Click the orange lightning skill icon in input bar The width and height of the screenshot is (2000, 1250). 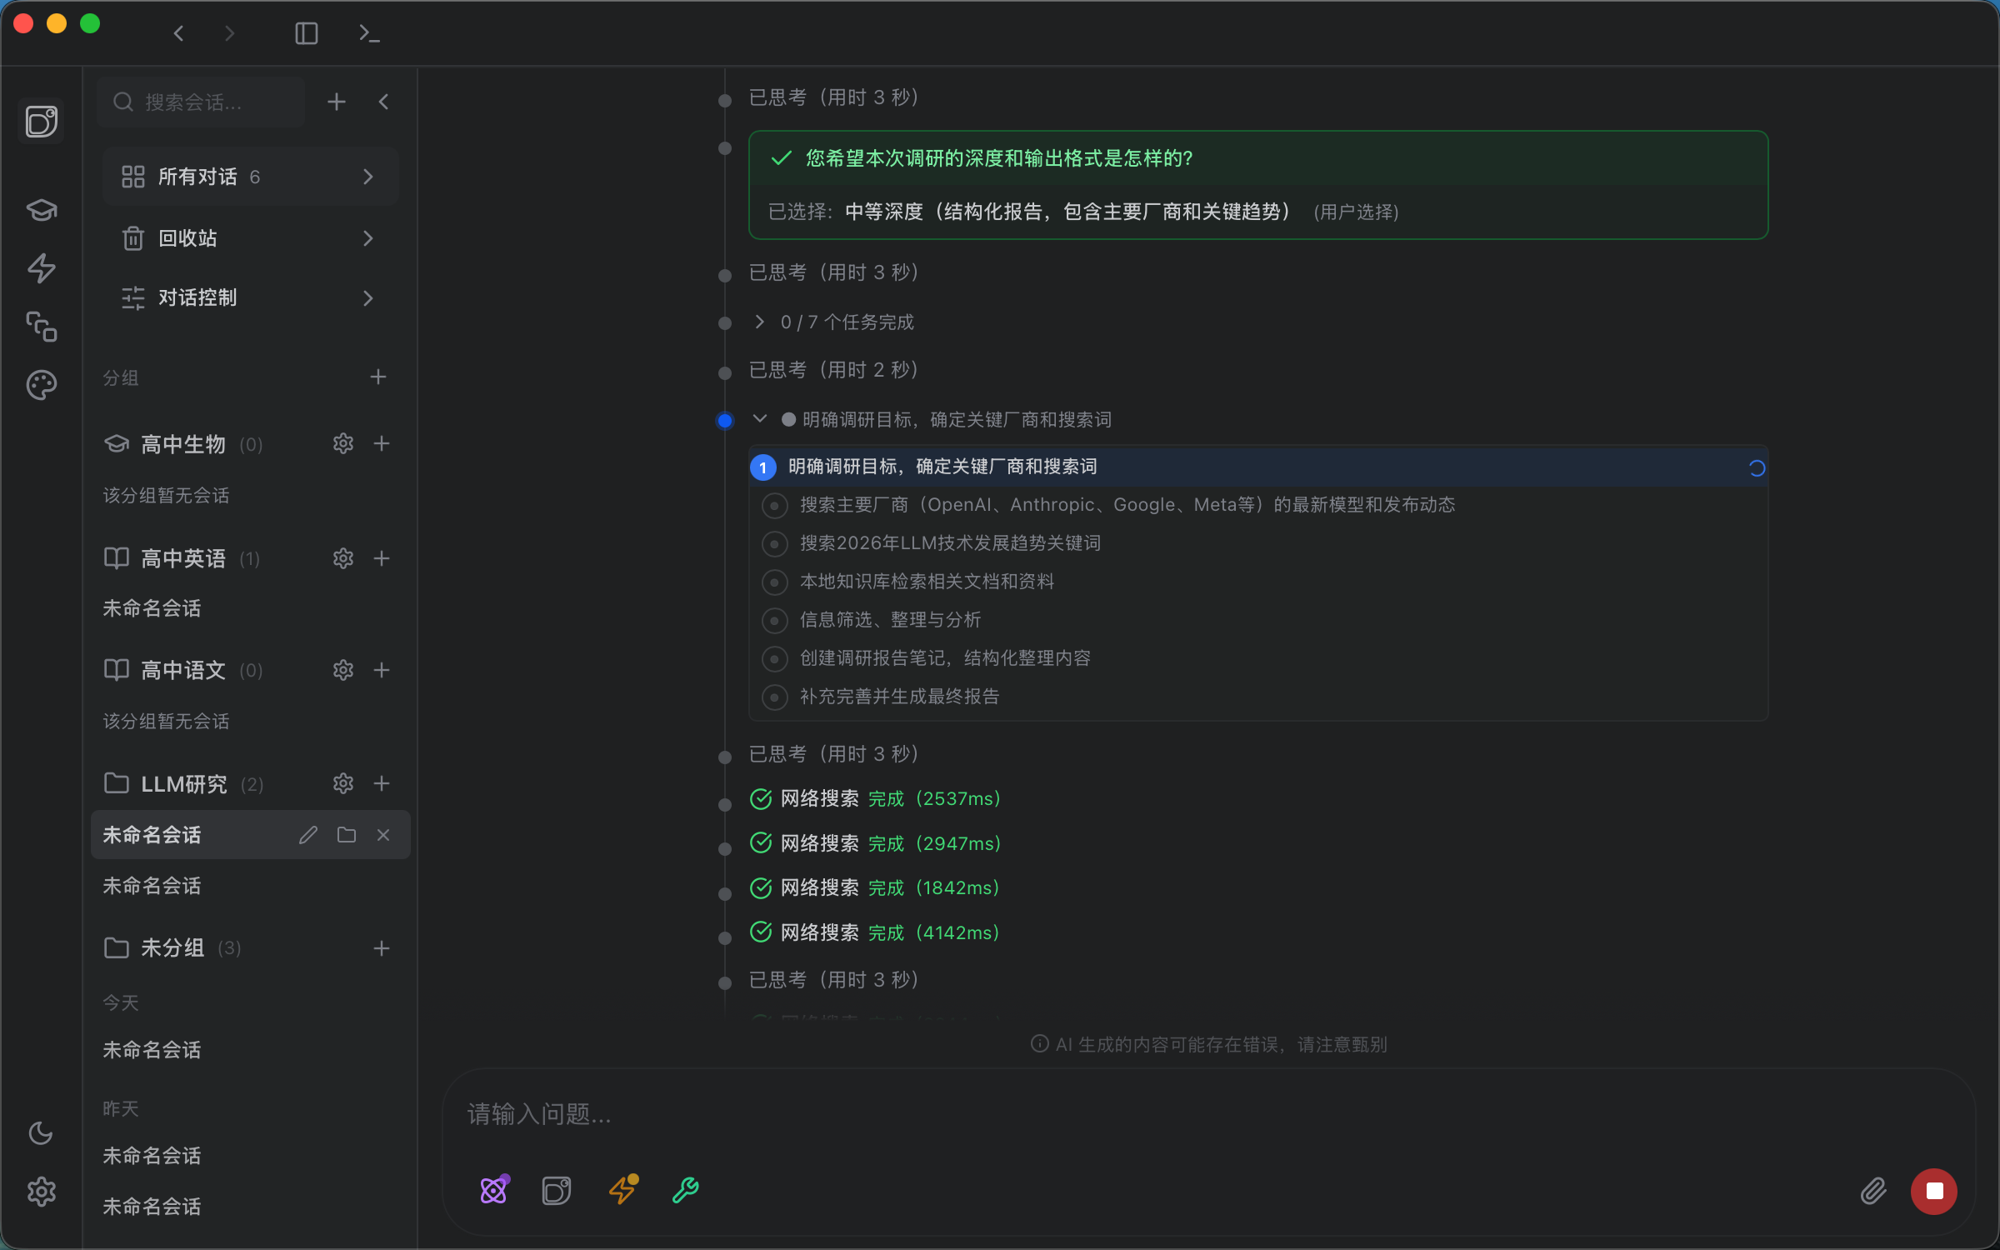click(x=621, y=1190)
